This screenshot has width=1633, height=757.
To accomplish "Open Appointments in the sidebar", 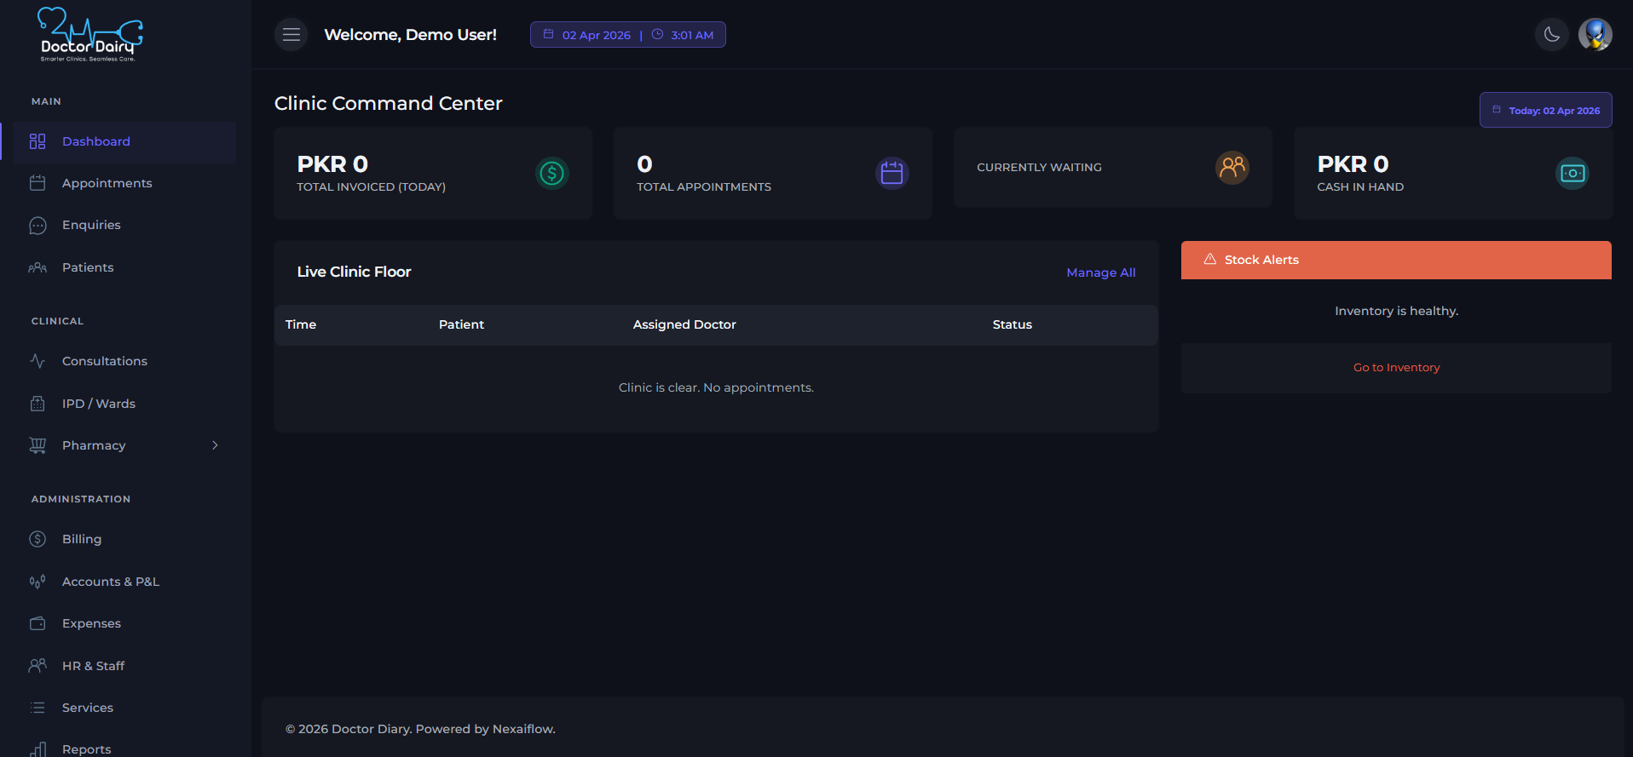I will click(x=107, y=183).
